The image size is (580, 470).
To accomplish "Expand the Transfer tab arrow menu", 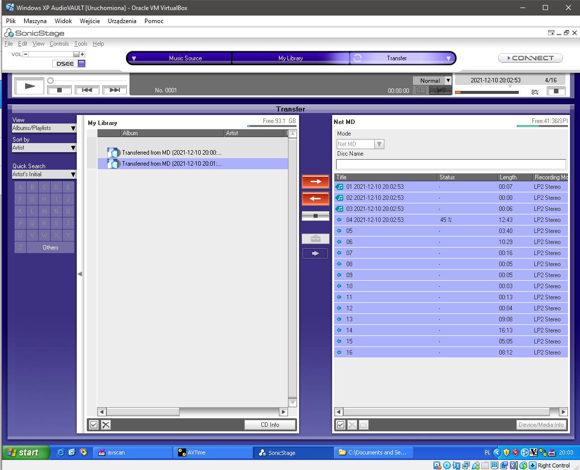I will click(449, 58).
